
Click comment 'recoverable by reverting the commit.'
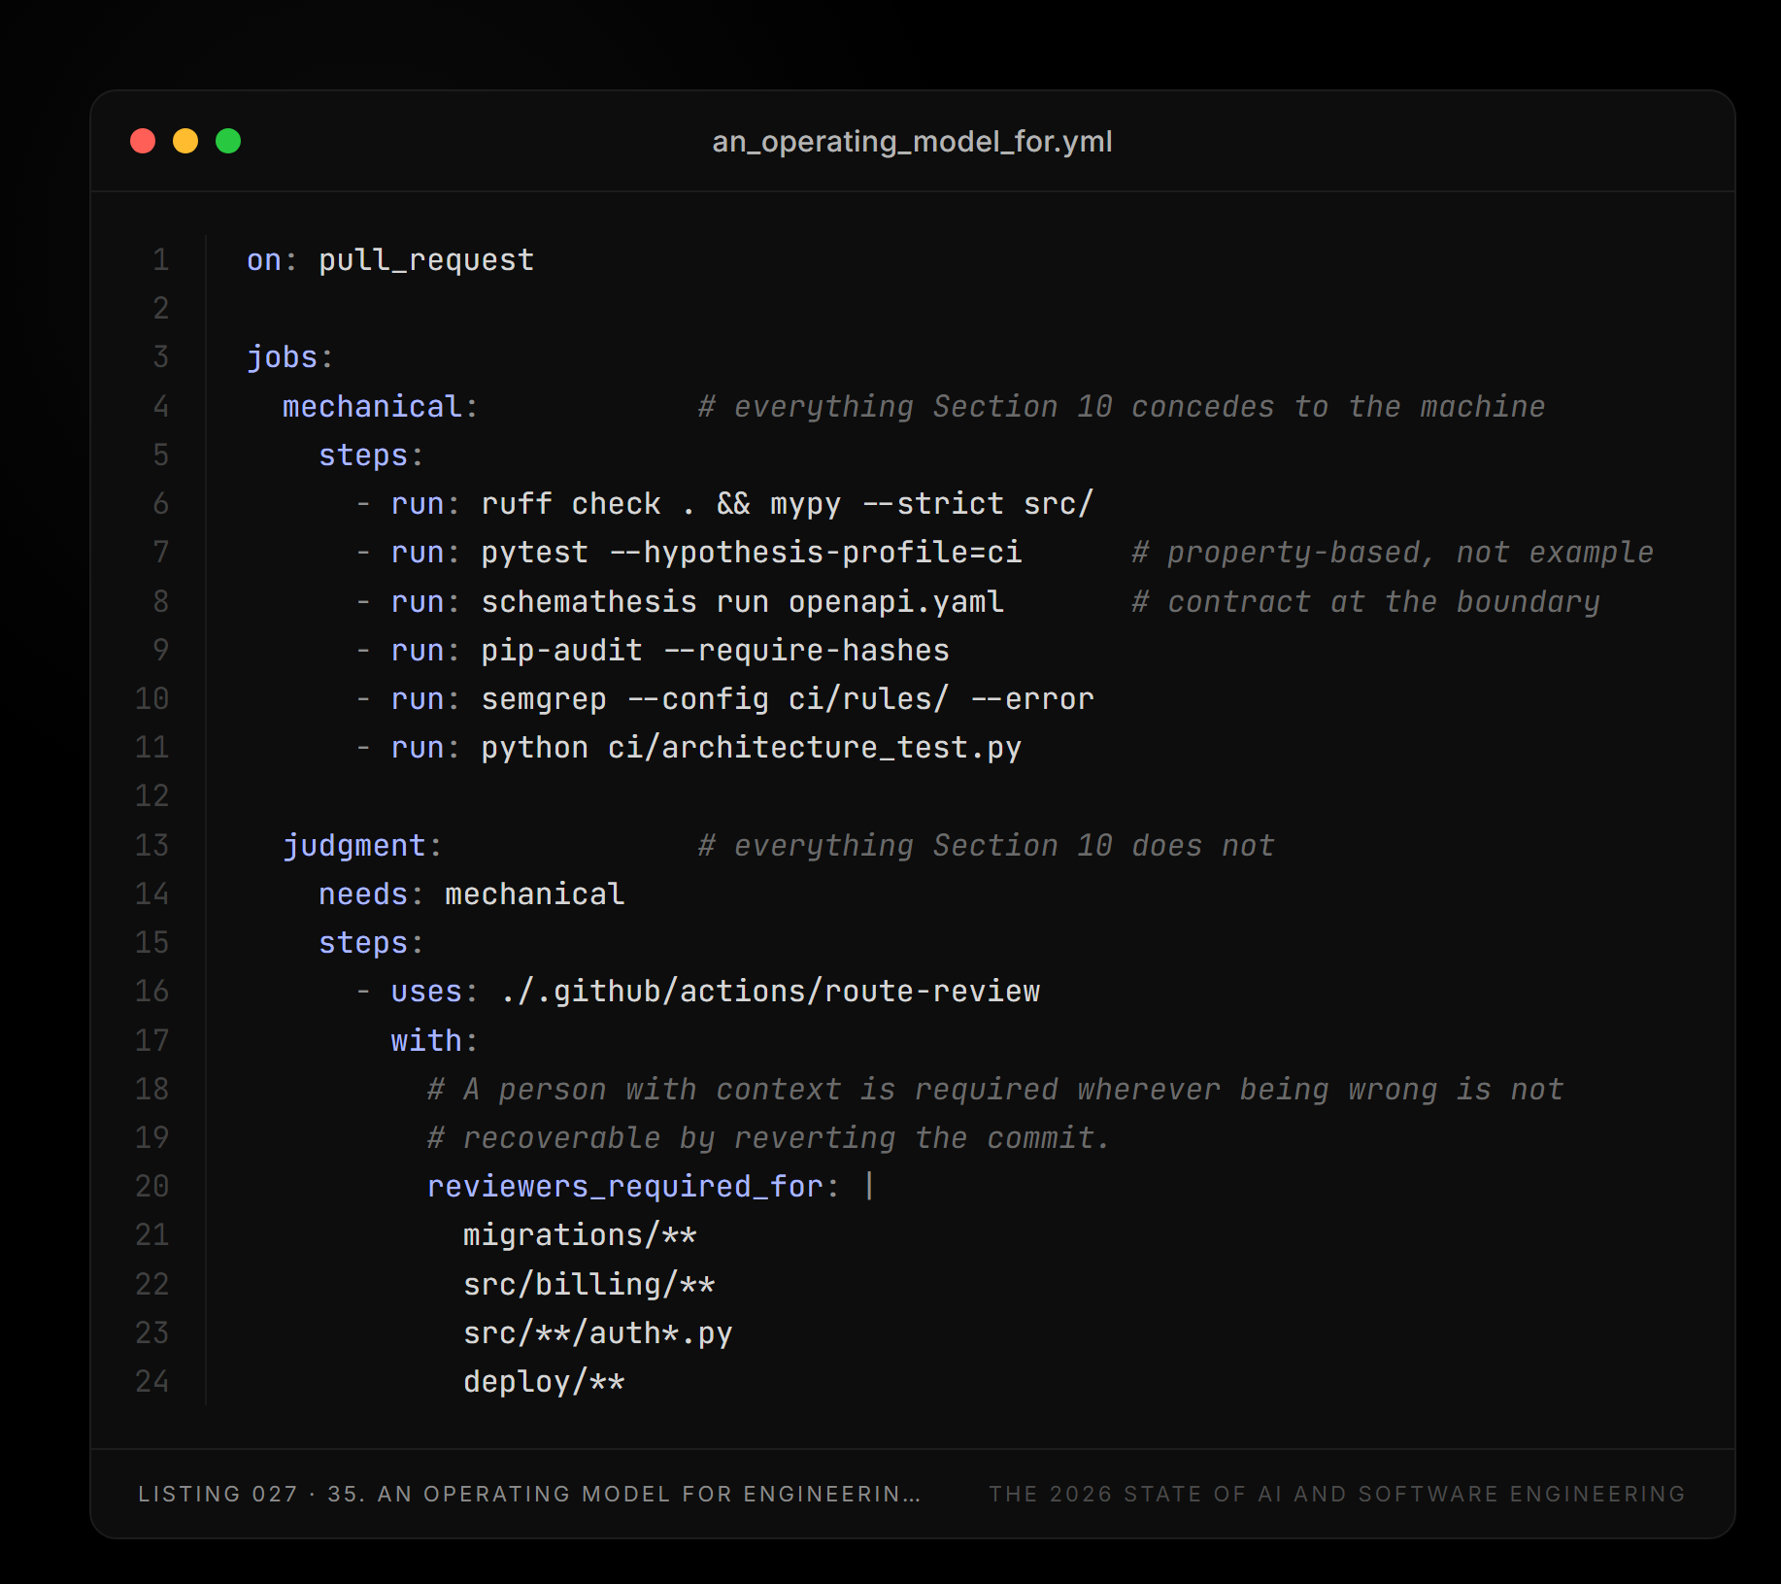[x=770, y=1137]
